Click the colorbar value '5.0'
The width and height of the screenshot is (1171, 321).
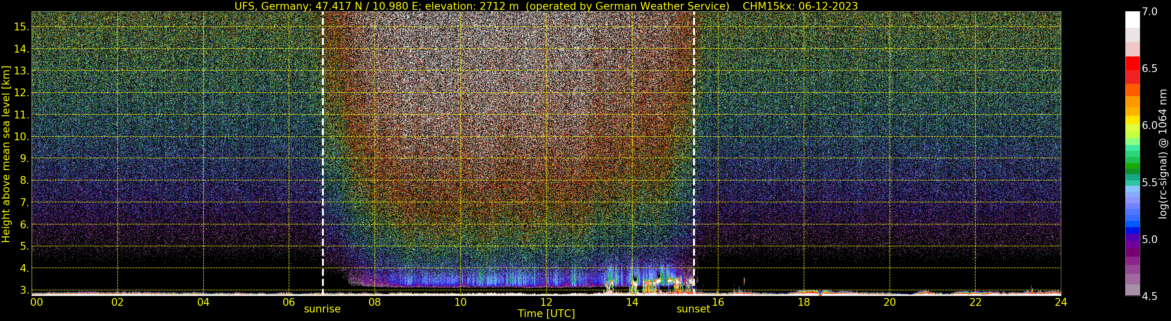[x=1149, y=239]
